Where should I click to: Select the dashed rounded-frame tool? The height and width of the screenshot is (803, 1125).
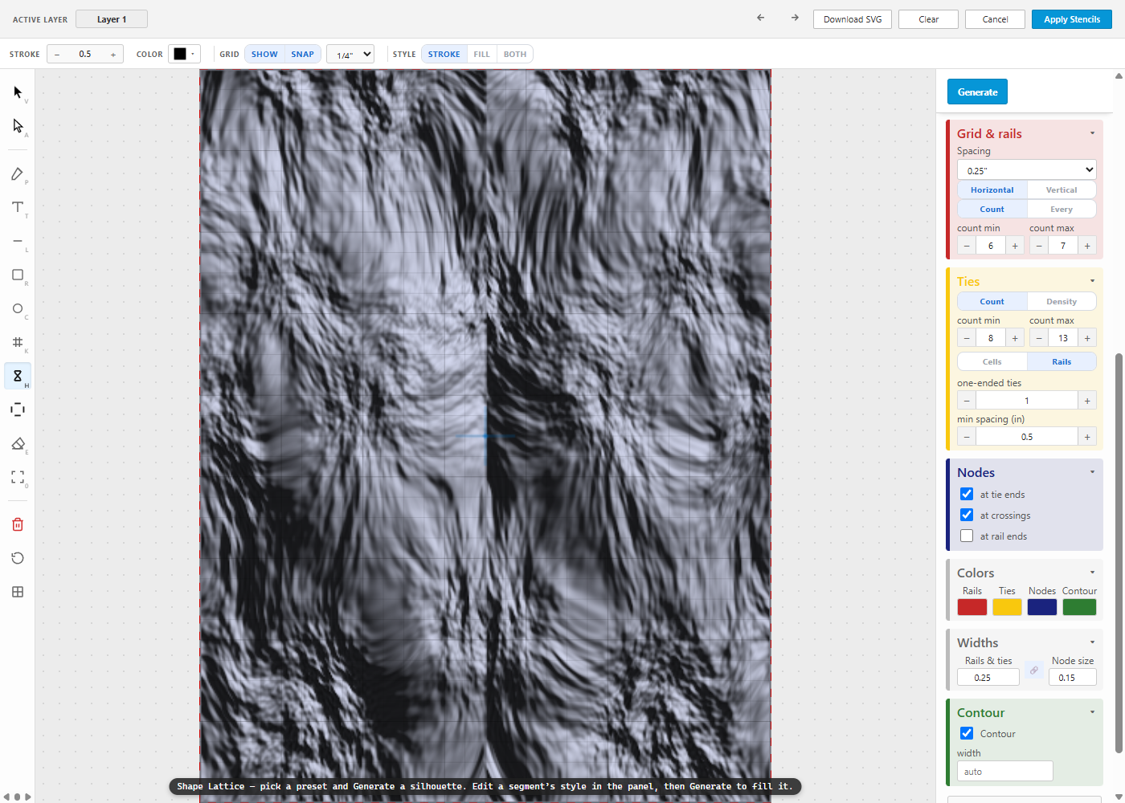pos(18,410)
